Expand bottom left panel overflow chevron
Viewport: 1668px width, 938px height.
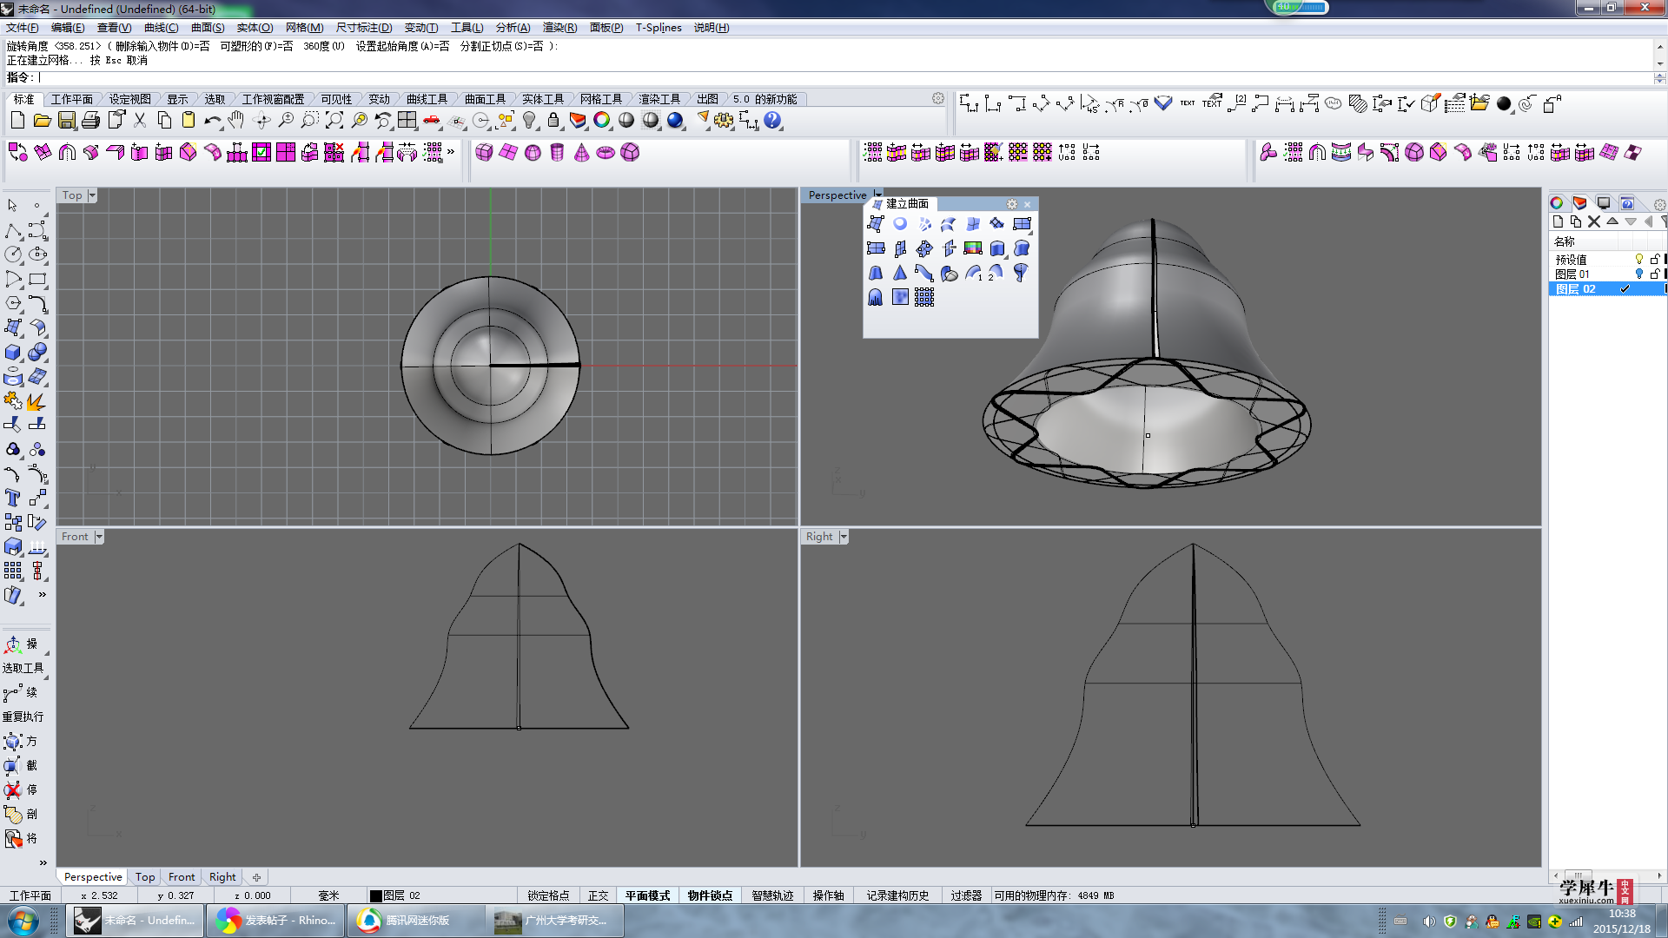[x=43, y=862]
